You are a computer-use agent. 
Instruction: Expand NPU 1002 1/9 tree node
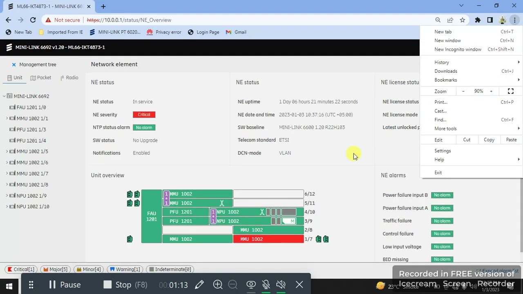click(x=7, y=196)
